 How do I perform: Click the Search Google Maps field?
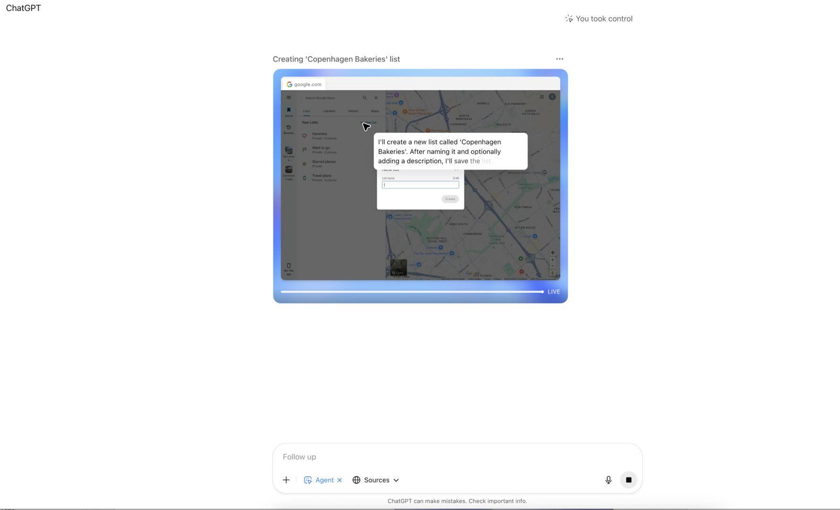tap(333, 98)
